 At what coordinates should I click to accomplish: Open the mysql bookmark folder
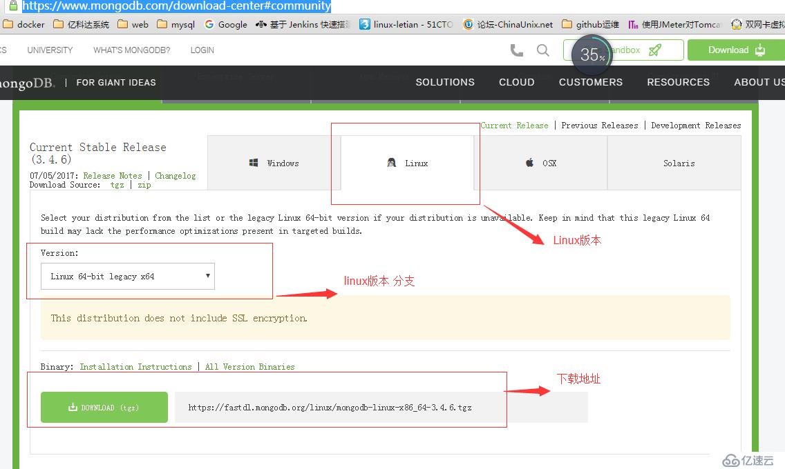[176, 24]
